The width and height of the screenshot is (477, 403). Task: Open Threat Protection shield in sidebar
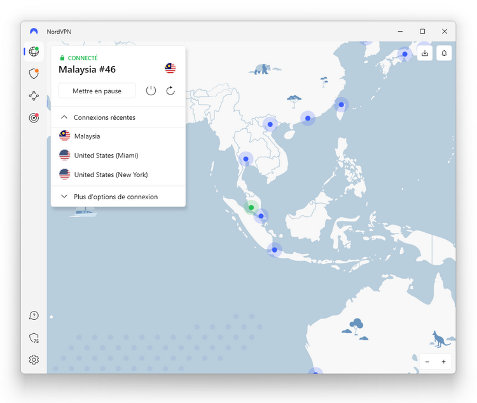pyautogui.click(x=34, y=74)
